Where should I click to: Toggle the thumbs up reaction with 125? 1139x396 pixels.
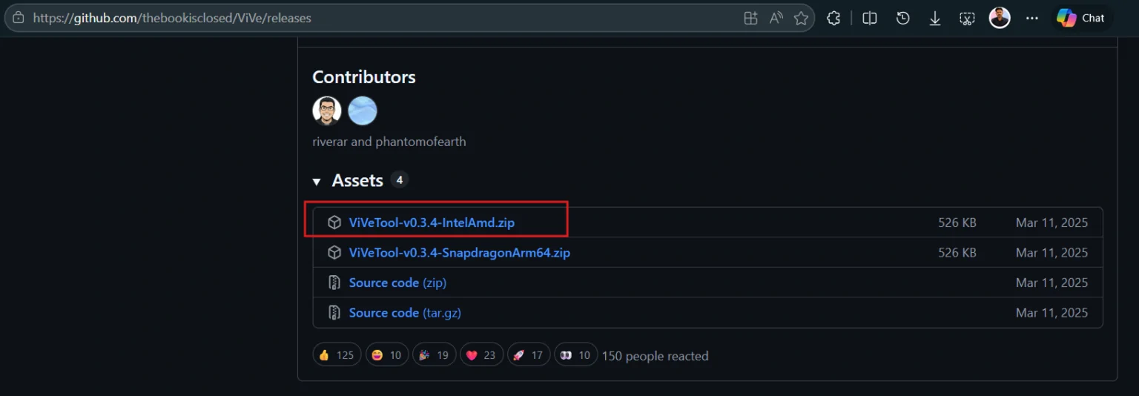337,355
